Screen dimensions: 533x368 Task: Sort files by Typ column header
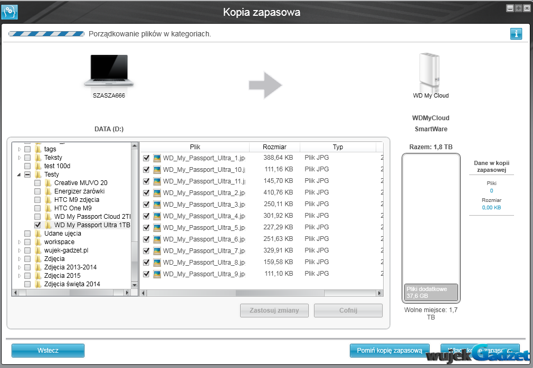(x=338, y=147)
